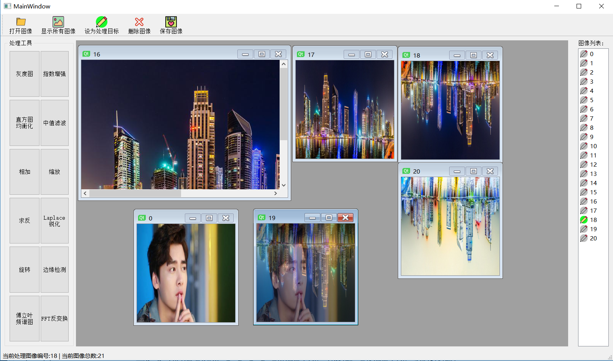This screenshot has height=361, width=613.
Task: Close subwindow 19 with red X
Action: click(x=345, y=218)
